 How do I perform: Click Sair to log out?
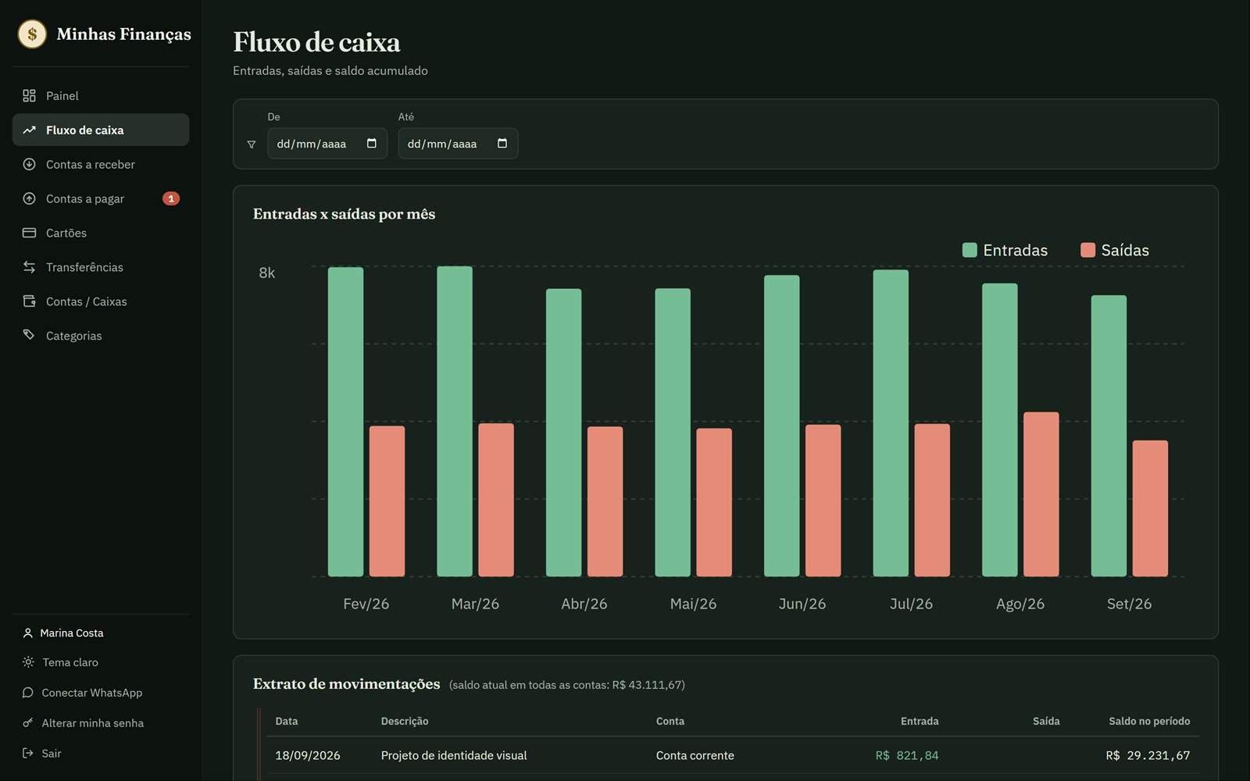pos(51,753)
